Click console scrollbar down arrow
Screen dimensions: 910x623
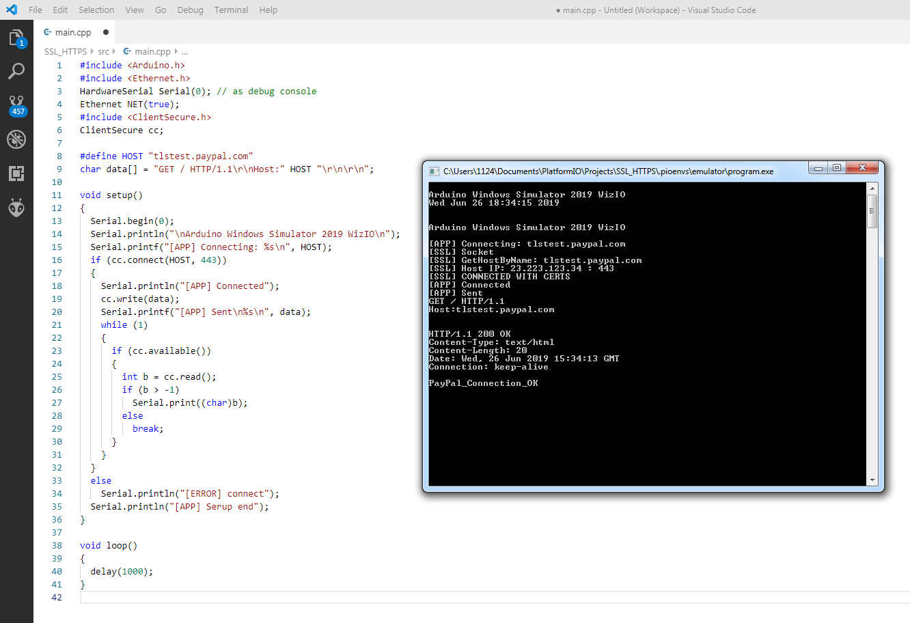point(872,480)
